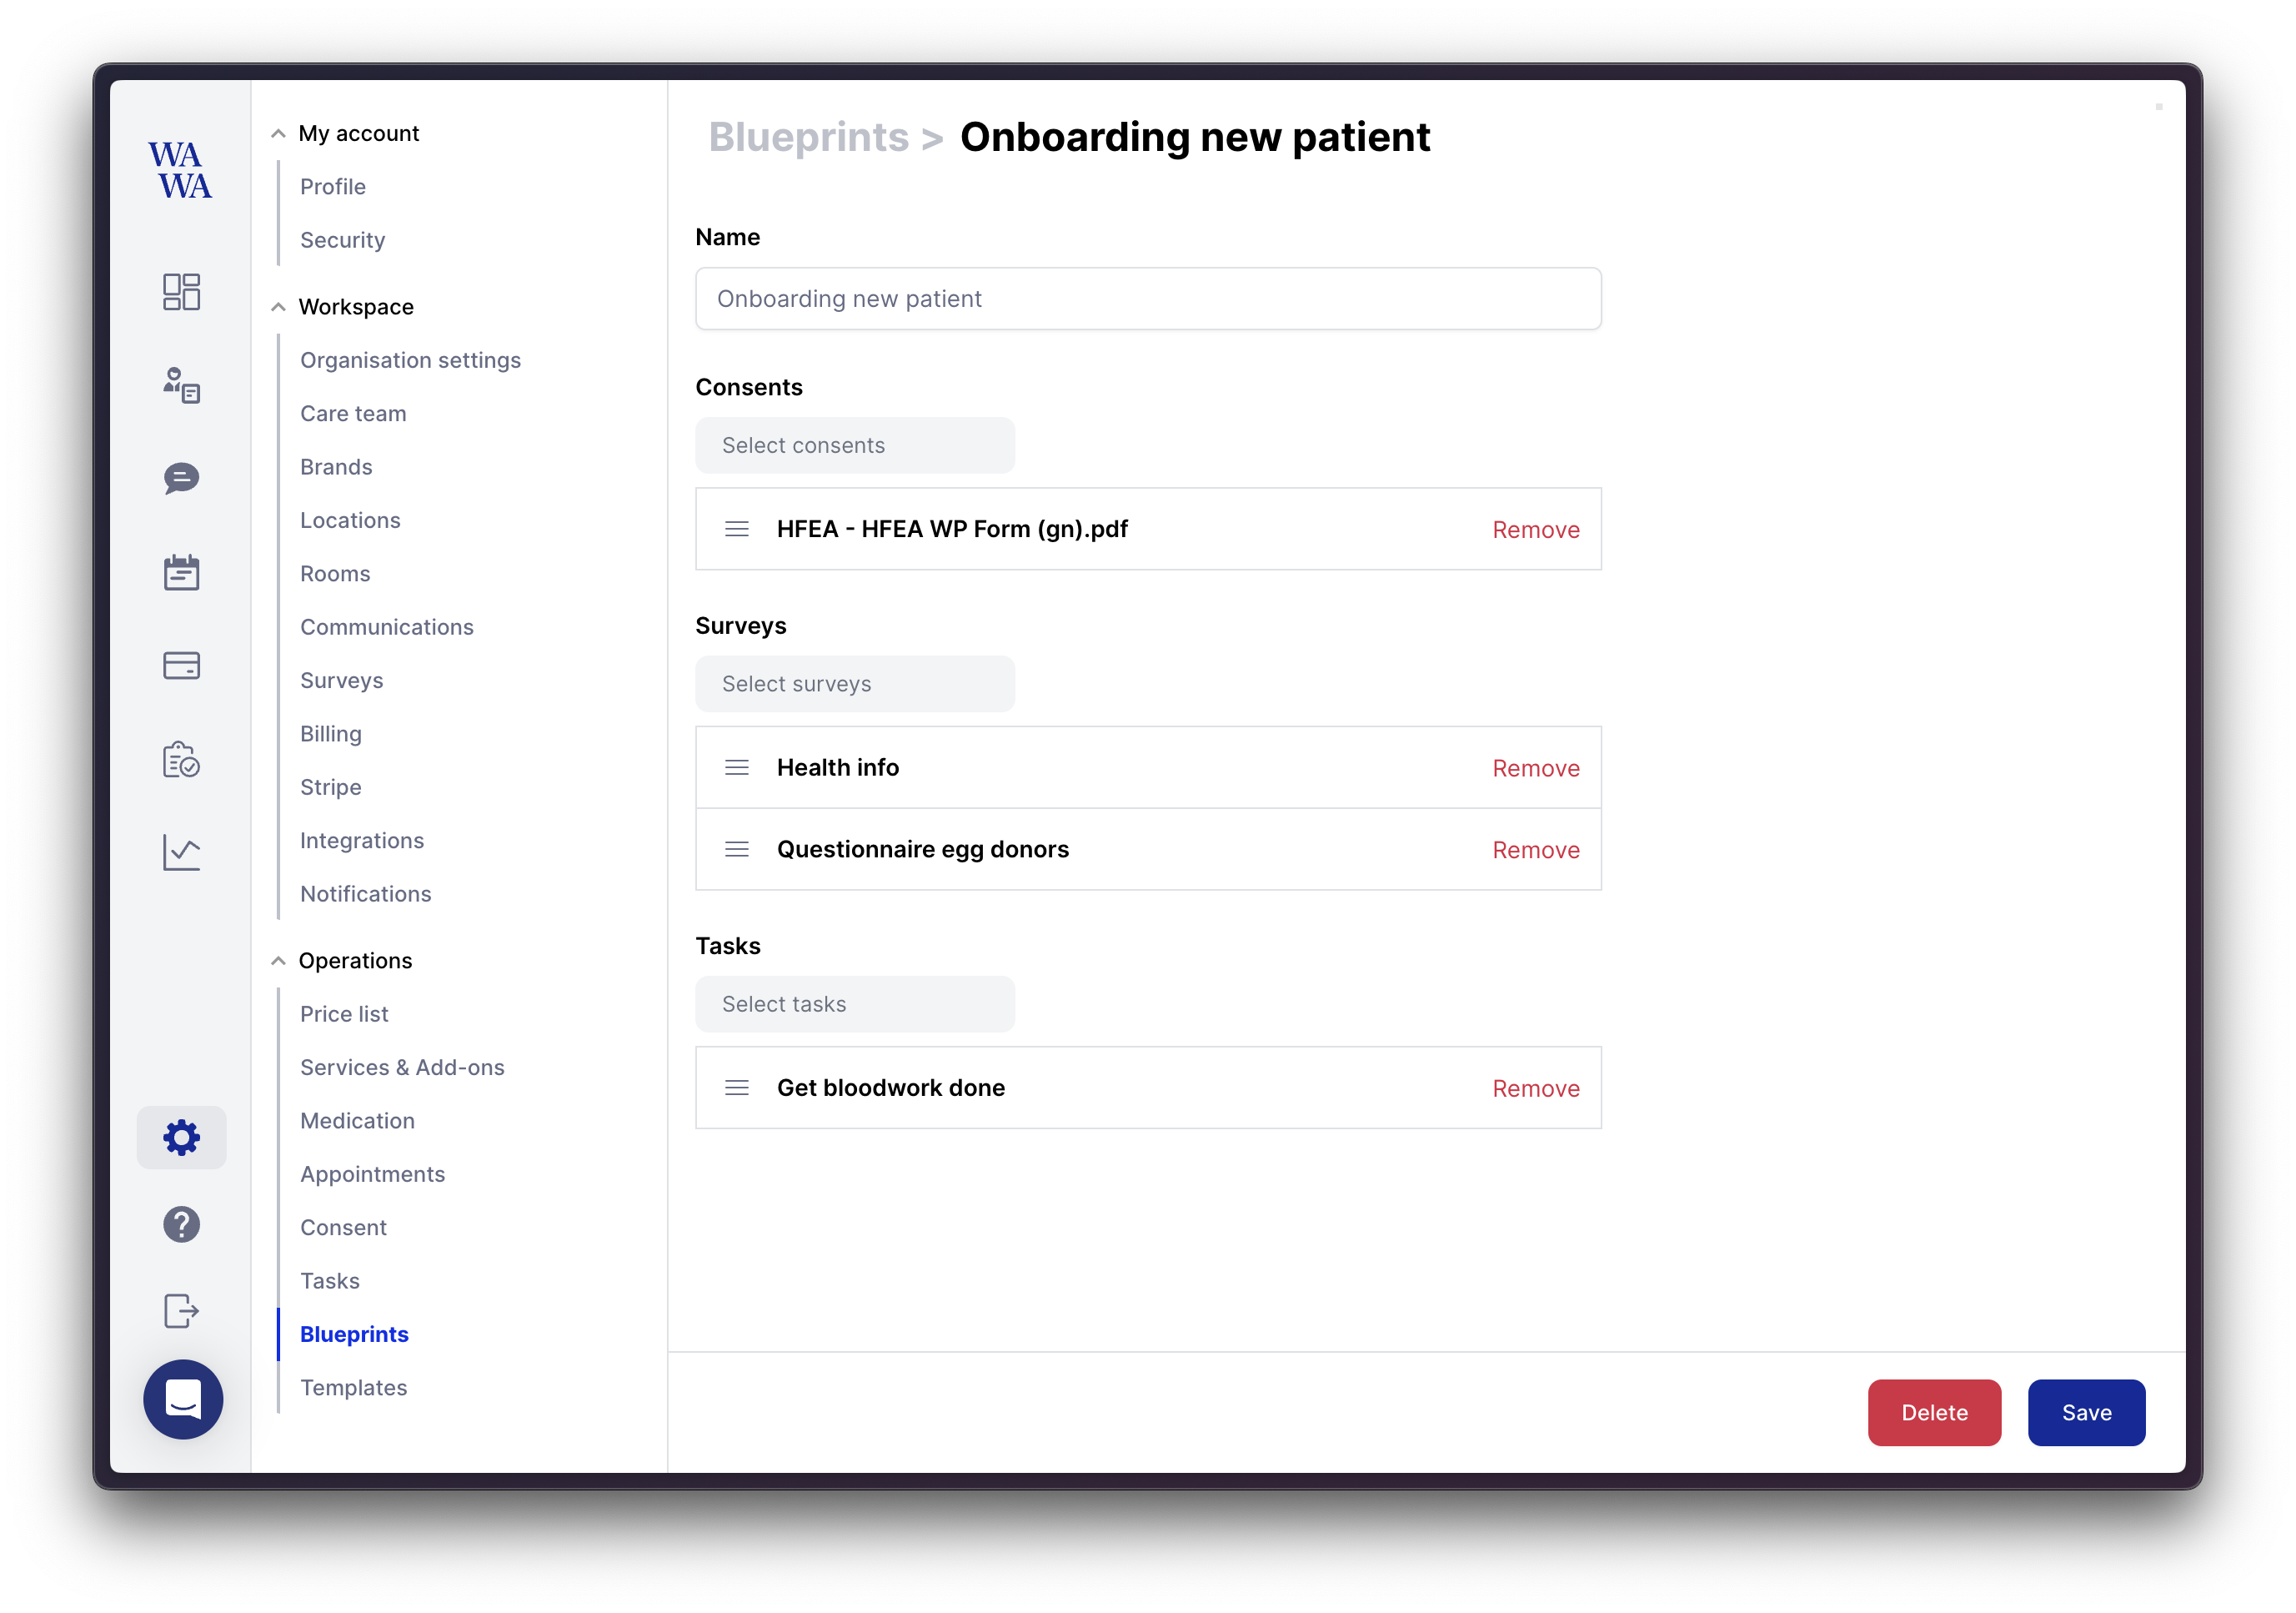Open the Select surveys dropdown

tap(853, 682)
